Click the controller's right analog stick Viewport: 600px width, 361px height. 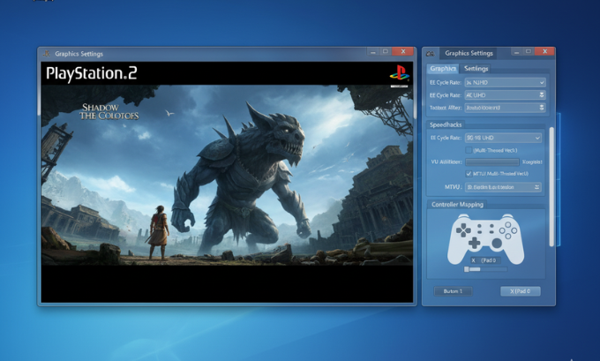click(497, 243)
